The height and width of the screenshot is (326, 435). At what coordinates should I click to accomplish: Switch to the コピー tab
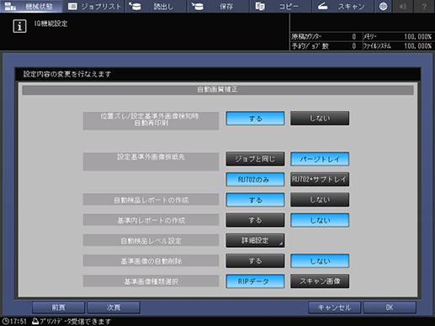(x=281, y=6)
